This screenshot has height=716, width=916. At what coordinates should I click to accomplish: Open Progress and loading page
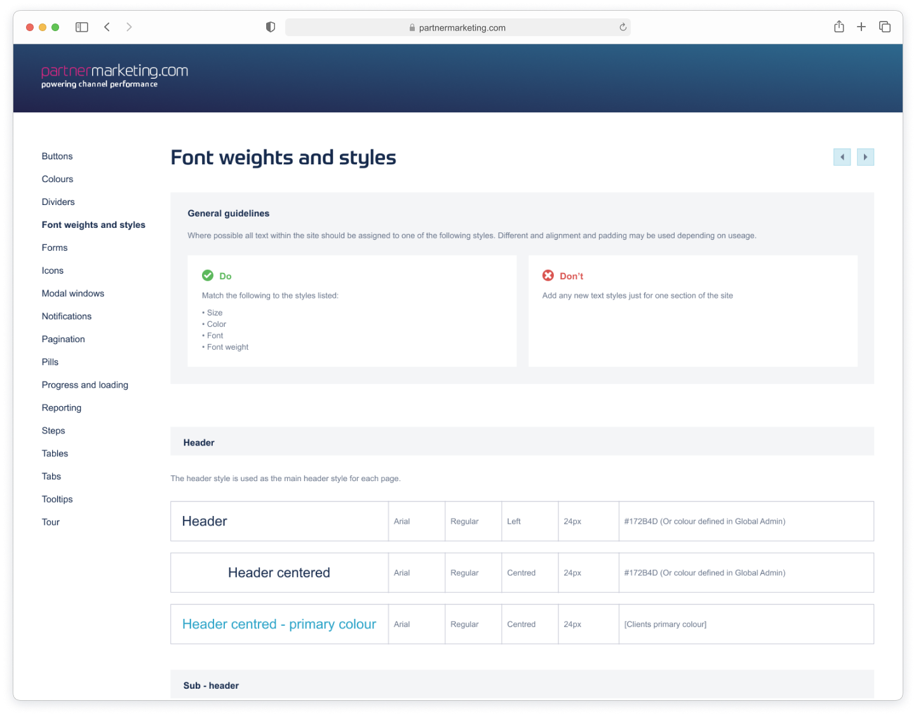85,385
